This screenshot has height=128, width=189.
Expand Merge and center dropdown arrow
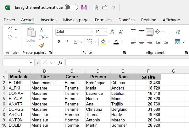(x=183, y=42)
